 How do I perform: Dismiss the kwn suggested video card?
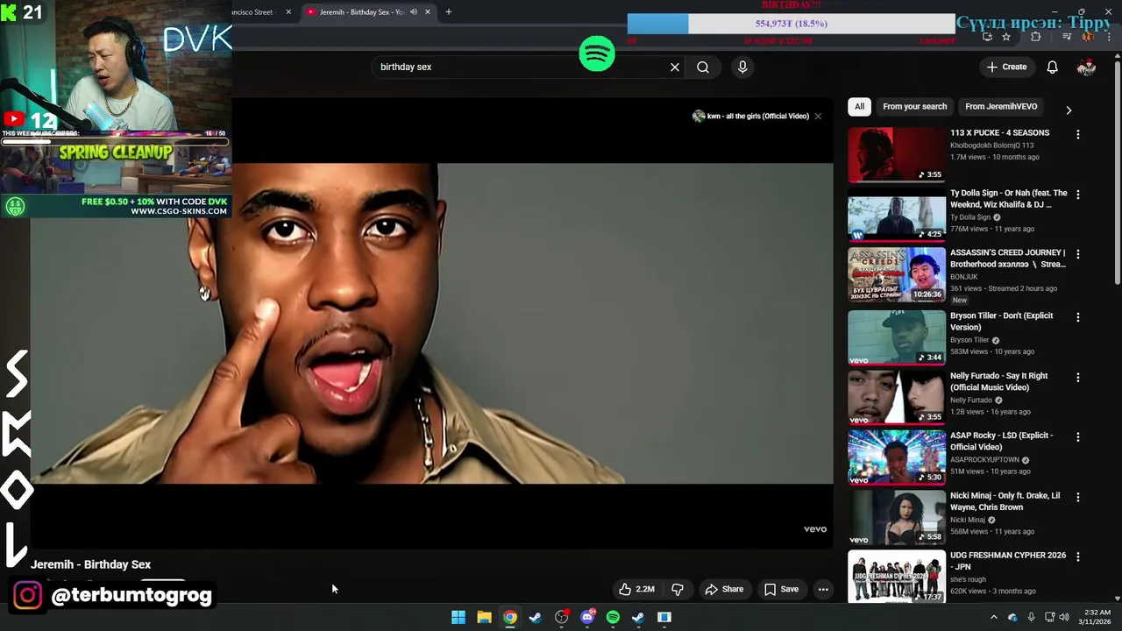[x=818, y=116]
